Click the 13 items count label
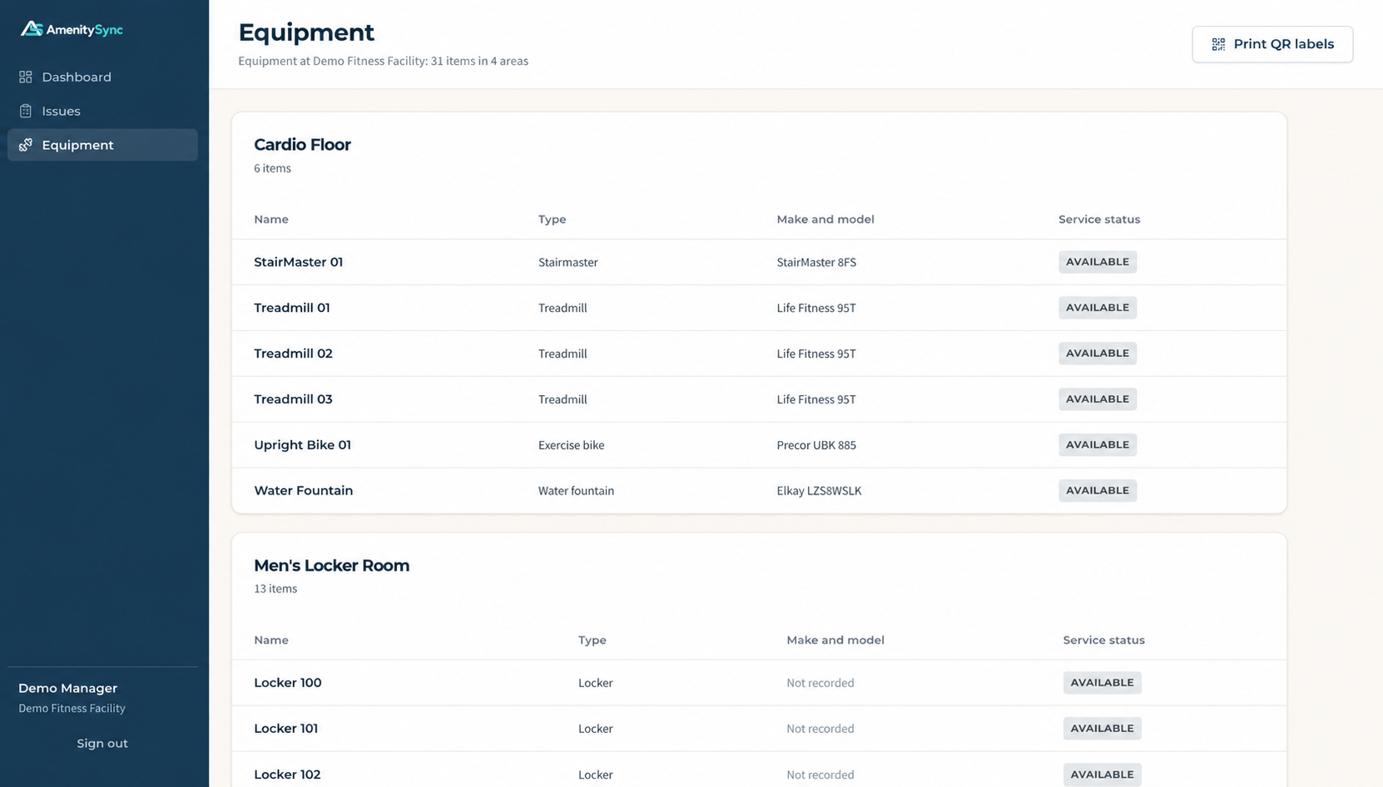The height and width of the screenshot is (787, 1383). click(x=275, y=589)
